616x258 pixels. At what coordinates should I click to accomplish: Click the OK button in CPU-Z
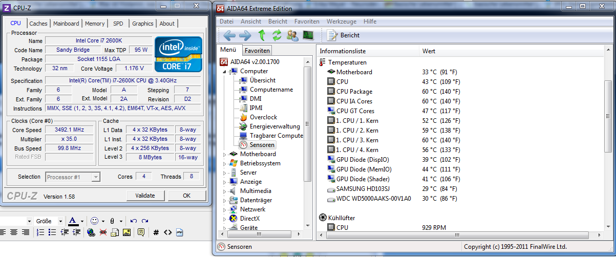point(187,196)
